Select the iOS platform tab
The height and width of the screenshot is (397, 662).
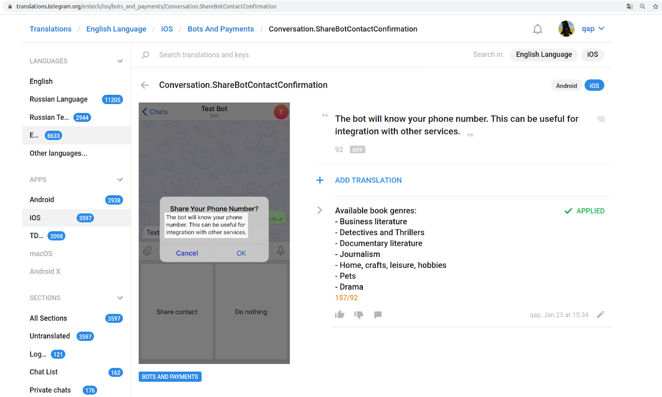(594, 86)
